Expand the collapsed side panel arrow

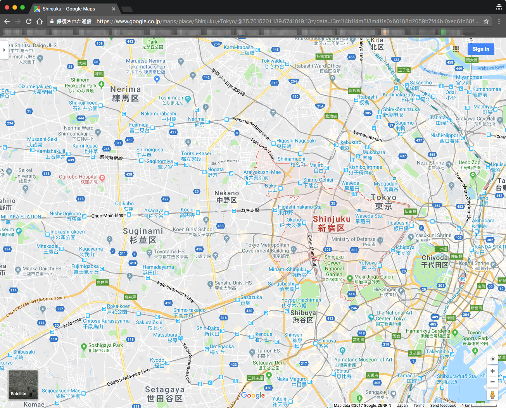click(x=4, y=50)
